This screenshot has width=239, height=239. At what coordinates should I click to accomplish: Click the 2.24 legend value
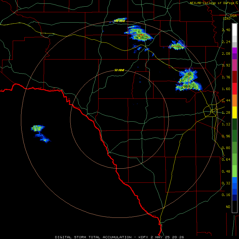click(x=226, y=42)
